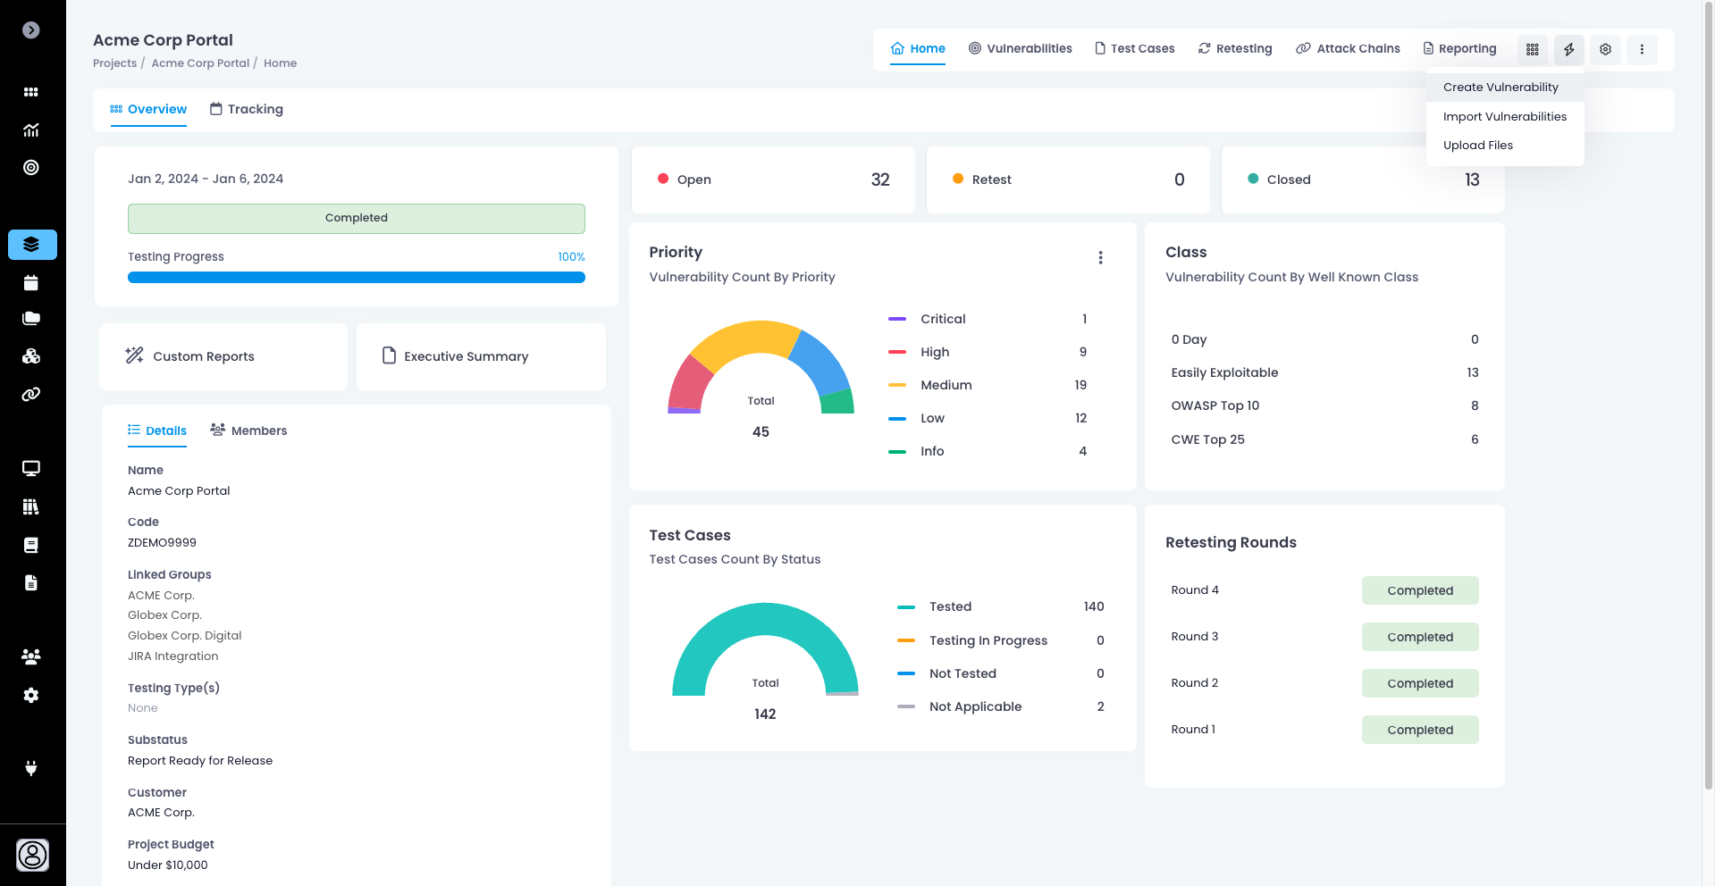Select Upload Files menu entry
The image size is (1715, 886).
point(1477,146)
